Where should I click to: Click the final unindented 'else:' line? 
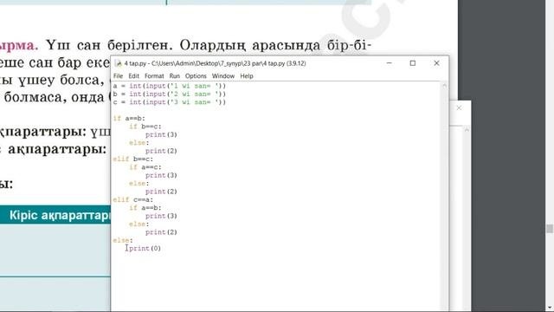(x=123, y=241)
